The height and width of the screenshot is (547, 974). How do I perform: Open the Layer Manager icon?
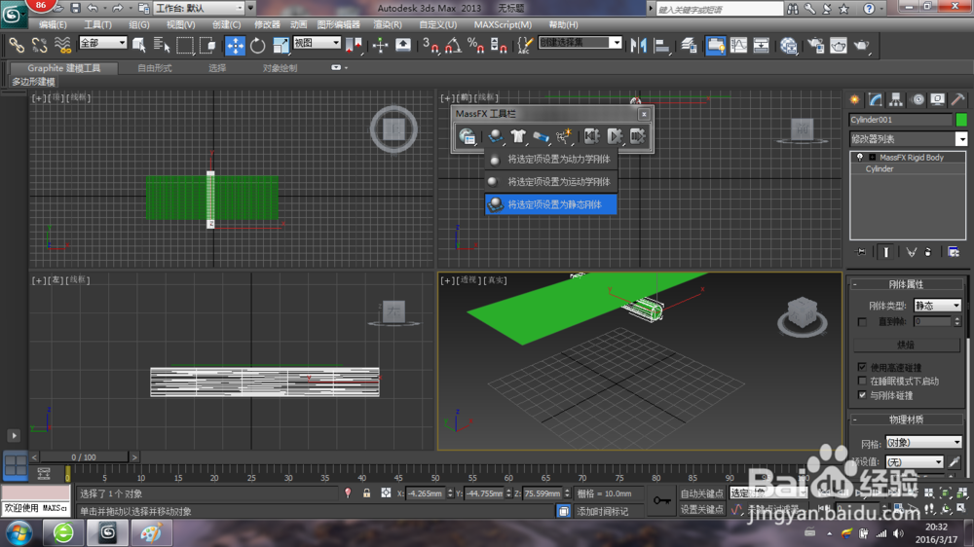pyautogui.click(x=689, y=46)
